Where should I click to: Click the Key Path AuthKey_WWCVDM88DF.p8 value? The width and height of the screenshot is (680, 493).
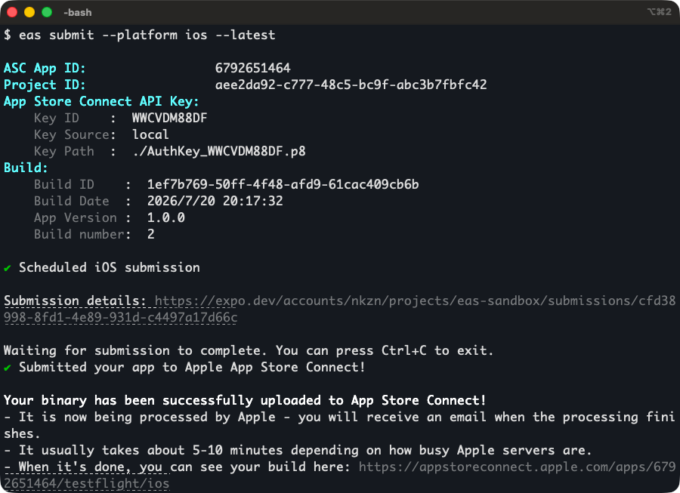219,151
